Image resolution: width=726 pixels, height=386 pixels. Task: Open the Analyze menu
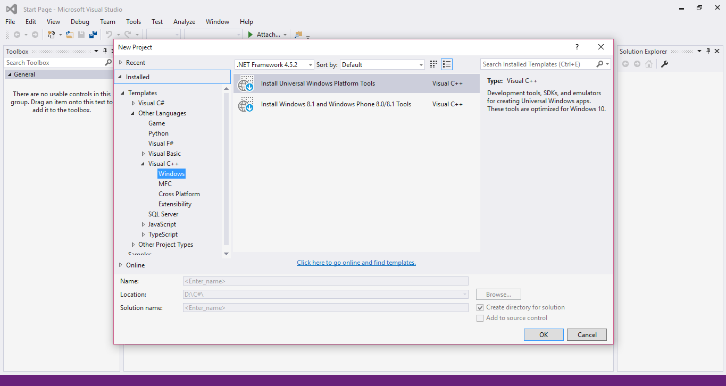[184, 22]
